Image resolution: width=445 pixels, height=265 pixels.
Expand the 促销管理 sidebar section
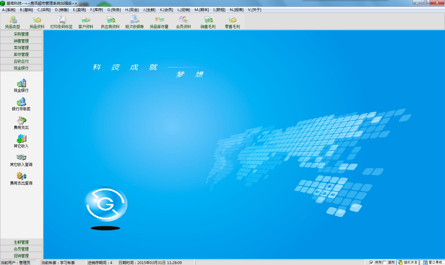pos(21,255)
